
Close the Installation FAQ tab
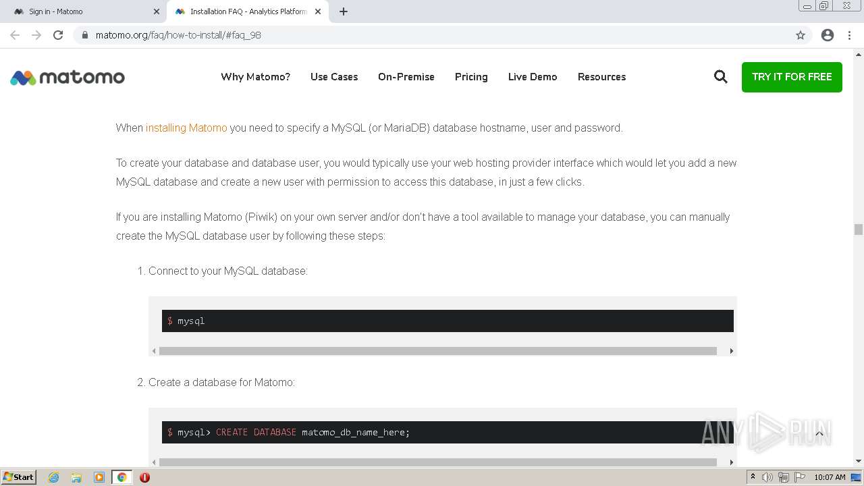pyautogui.click(x=318, y=11)
